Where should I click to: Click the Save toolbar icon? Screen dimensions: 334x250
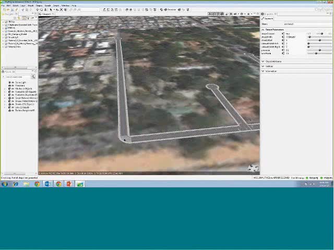point(12,9)
